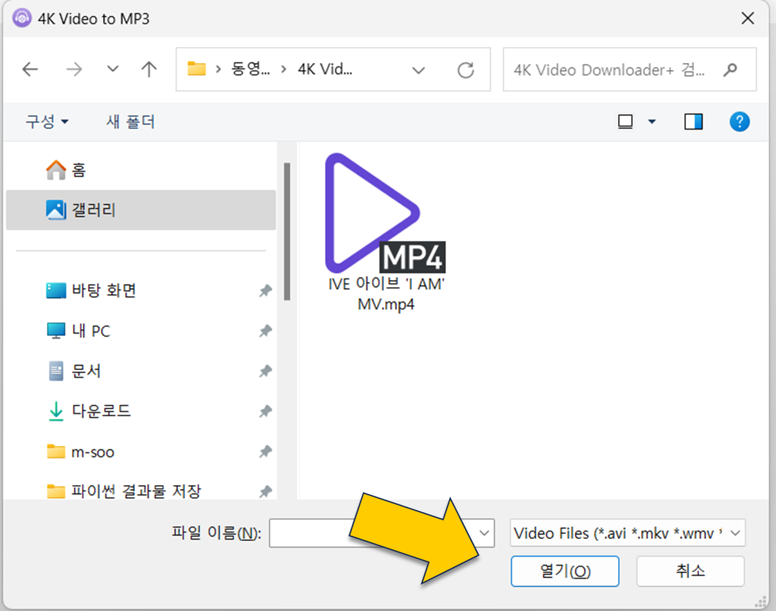
Task: Click the pin icon beside 문서
Action: (265, 371)
